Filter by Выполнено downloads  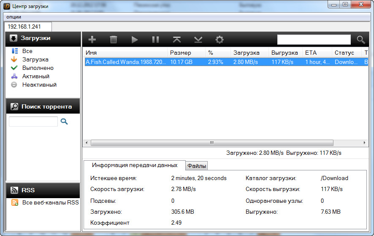pyautogui.click(x=38, y=68)
